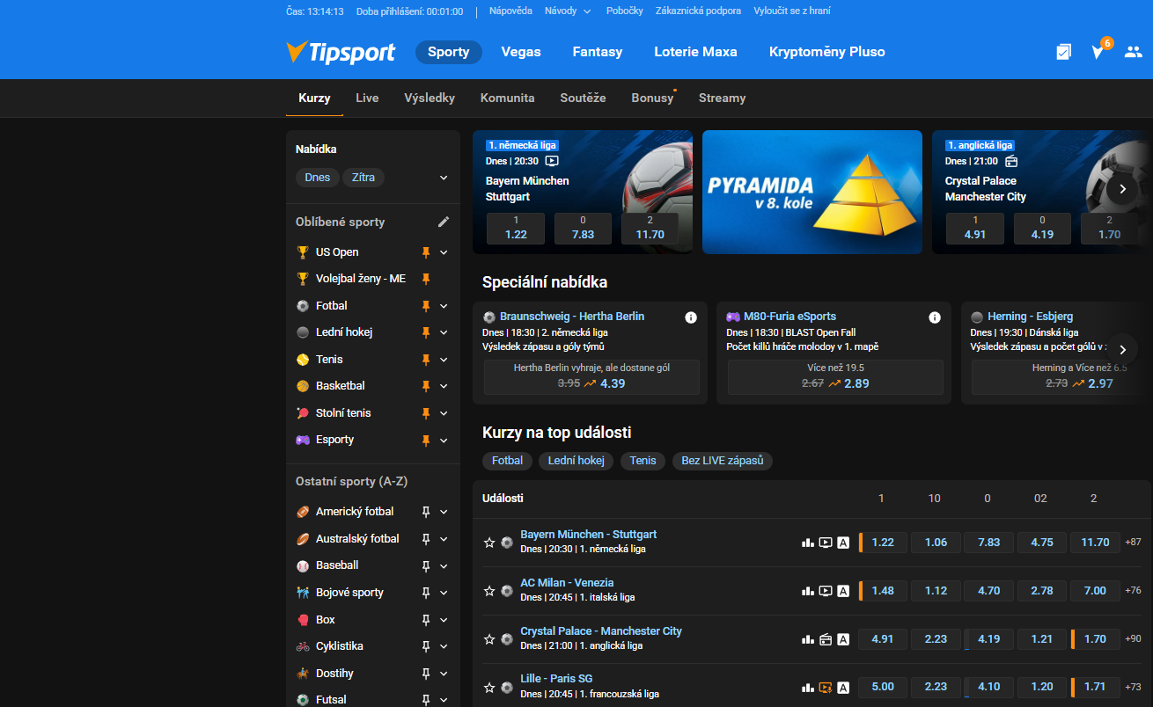This screenshot has height=707, width=1153.
Task: Star the Crystal Palace - Manchester City match
Action: 489,639
